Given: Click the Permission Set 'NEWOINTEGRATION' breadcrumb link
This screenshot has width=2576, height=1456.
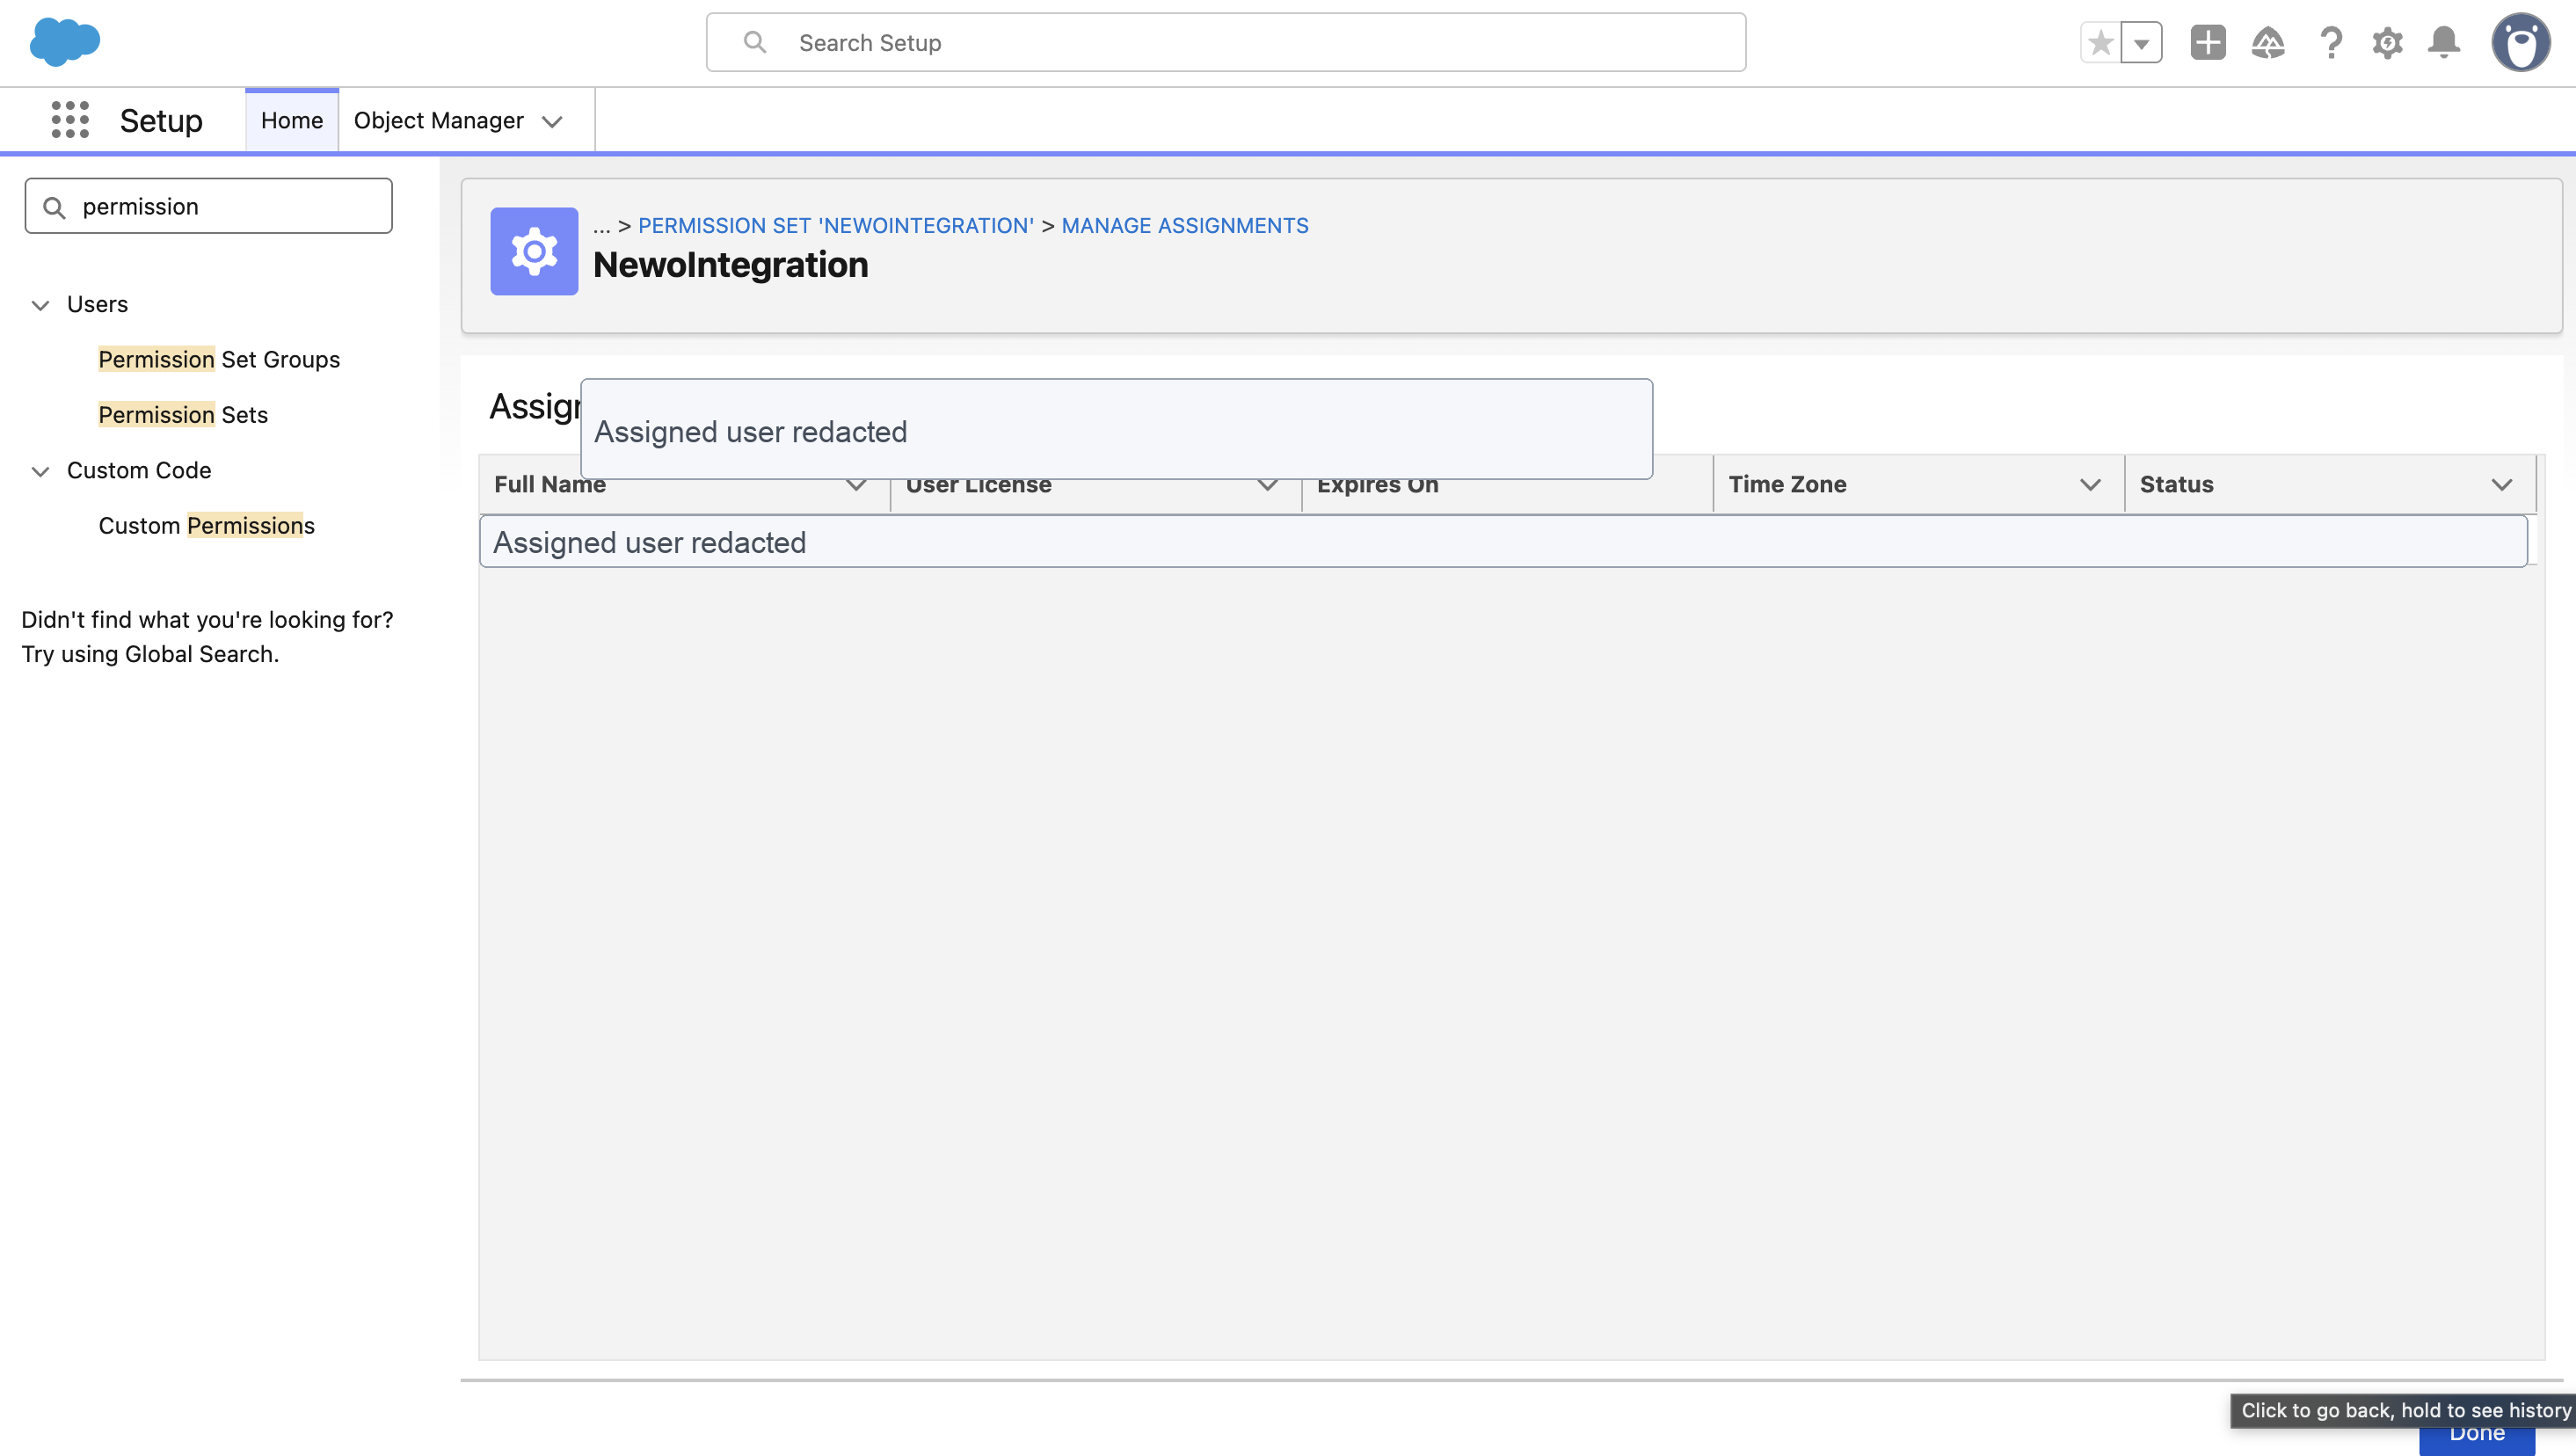Looking at the screenshot, I should [x=836, y=226].
